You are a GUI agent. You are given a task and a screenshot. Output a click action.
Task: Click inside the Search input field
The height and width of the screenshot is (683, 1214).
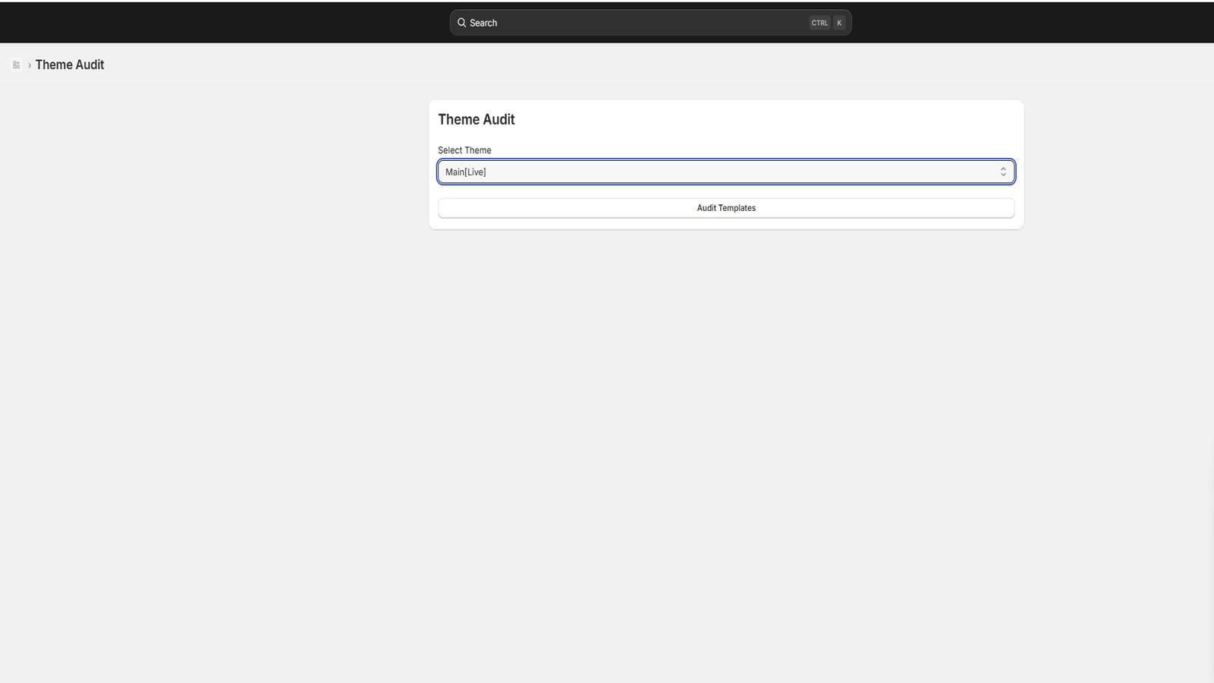point(607,23)
